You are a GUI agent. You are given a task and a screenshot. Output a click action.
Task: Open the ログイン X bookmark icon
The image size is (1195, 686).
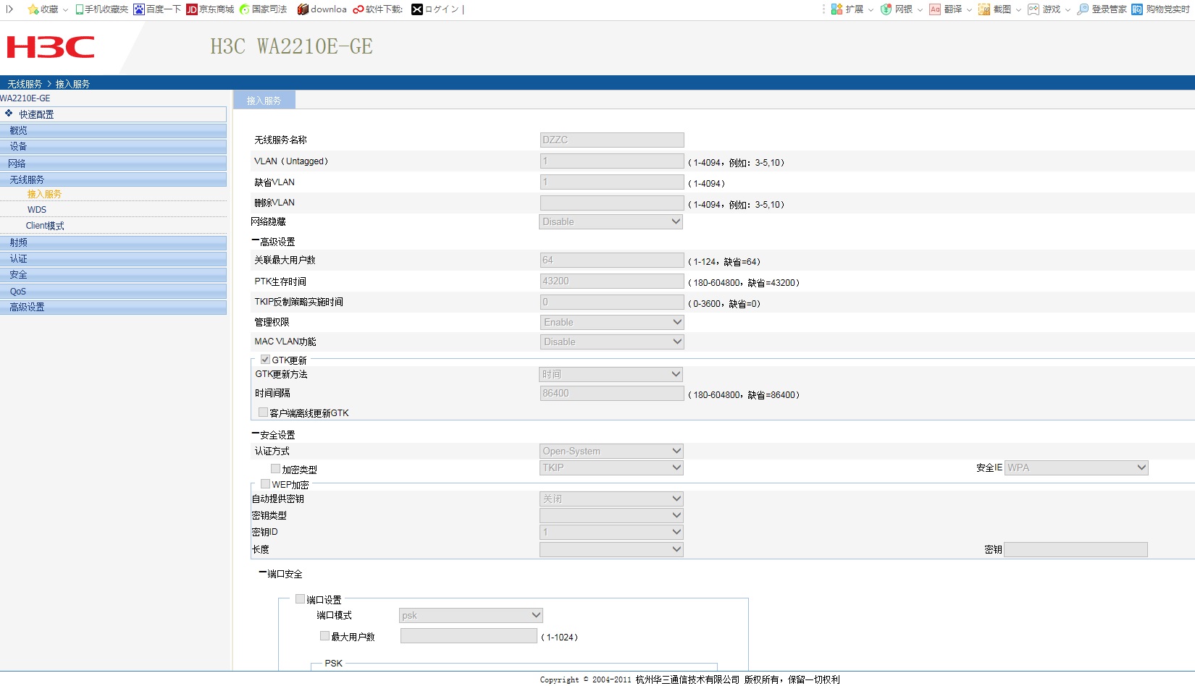[x=417, y=9]
